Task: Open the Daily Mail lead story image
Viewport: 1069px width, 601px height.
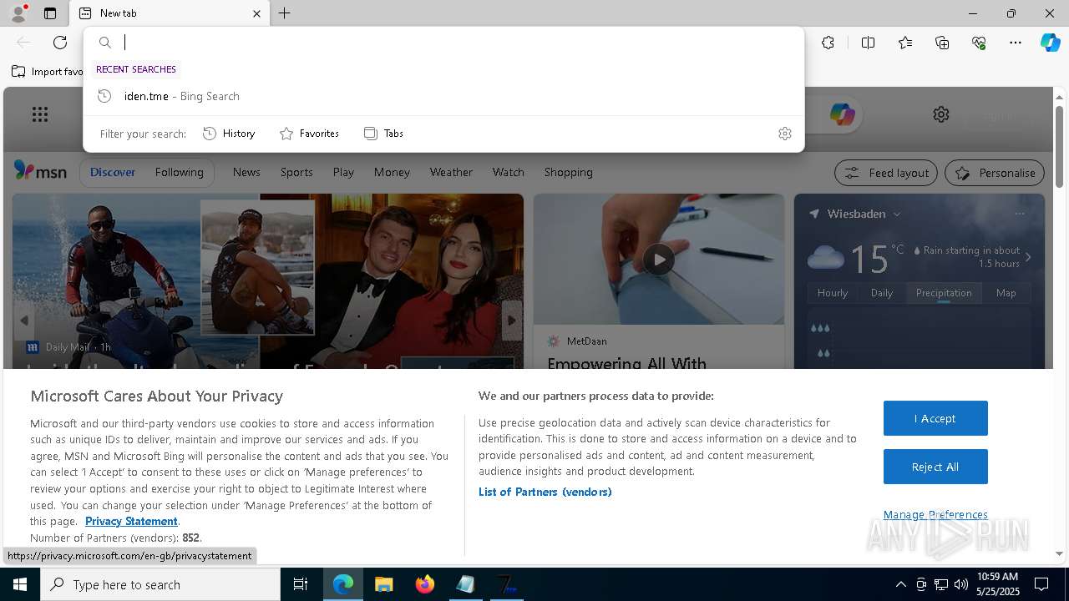Action: [267, 280]
